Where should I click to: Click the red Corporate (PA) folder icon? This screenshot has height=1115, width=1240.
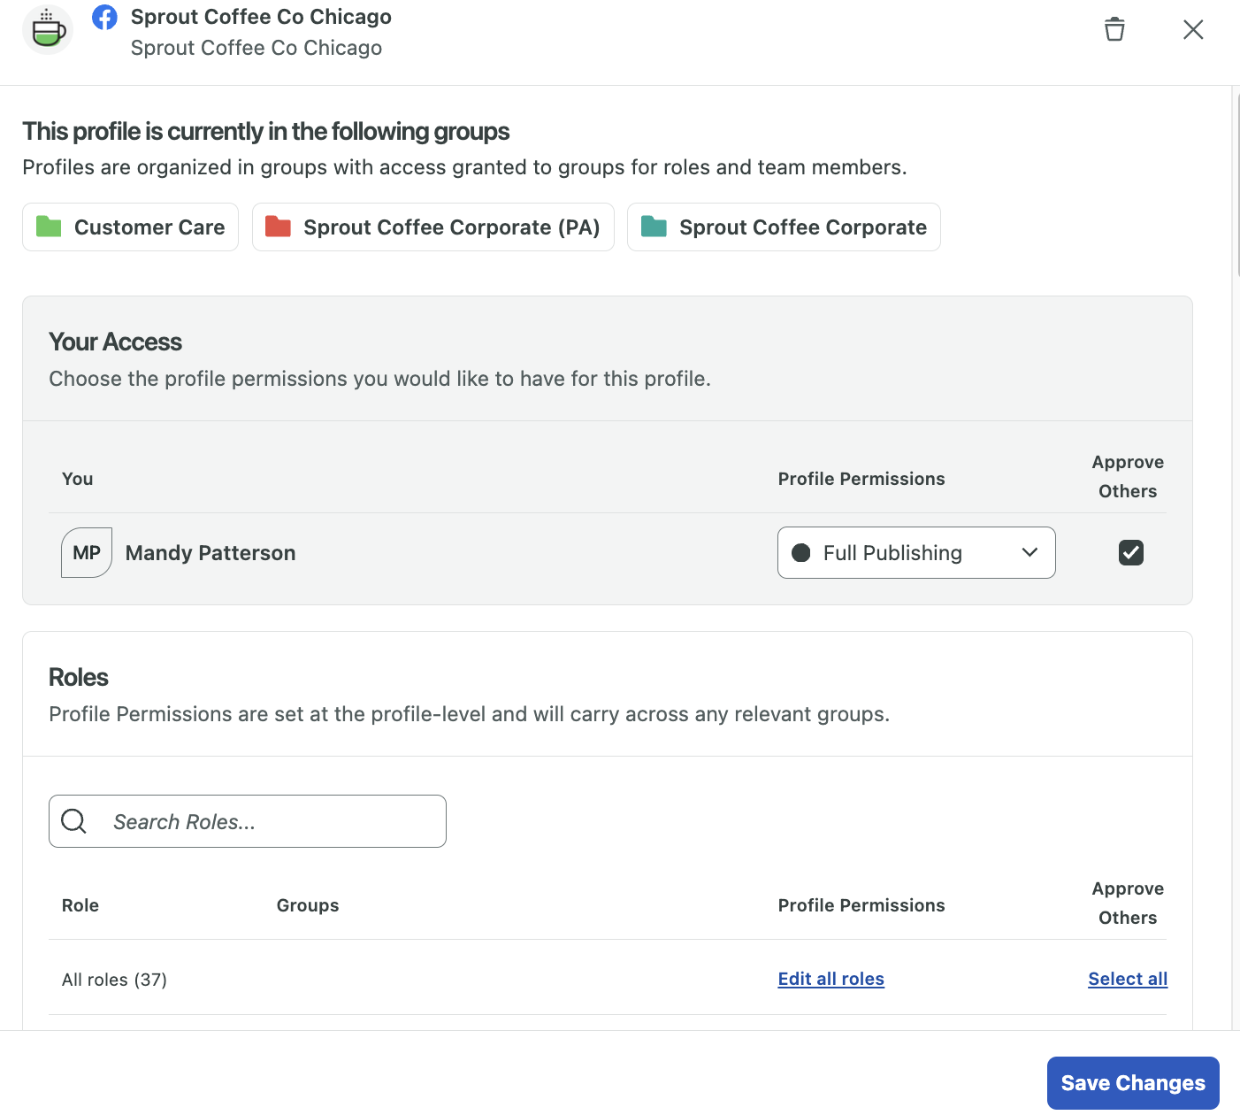coord(279,227)
